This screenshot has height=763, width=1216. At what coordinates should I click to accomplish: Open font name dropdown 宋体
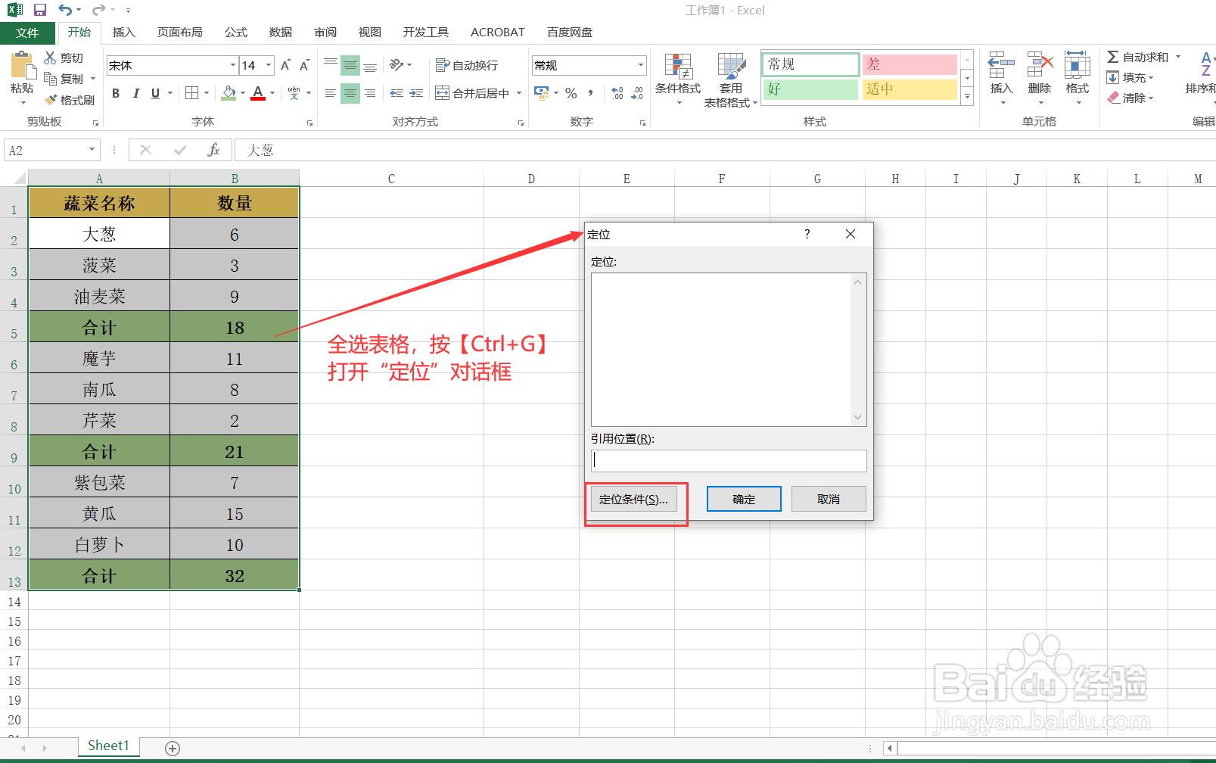(233, 65)
